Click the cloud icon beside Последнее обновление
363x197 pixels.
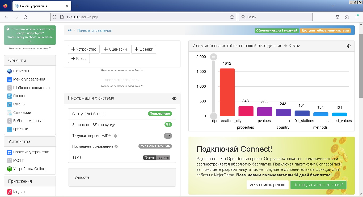(x=116, y=147)
